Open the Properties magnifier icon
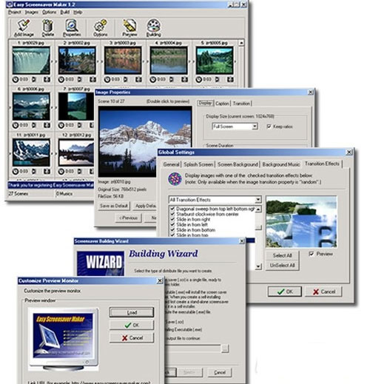This screenshot has width=370, height=384. pyautogui.click(x=72, y=25)
